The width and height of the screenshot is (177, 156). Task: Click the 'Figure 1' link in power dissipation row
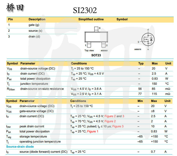point(93,131)
